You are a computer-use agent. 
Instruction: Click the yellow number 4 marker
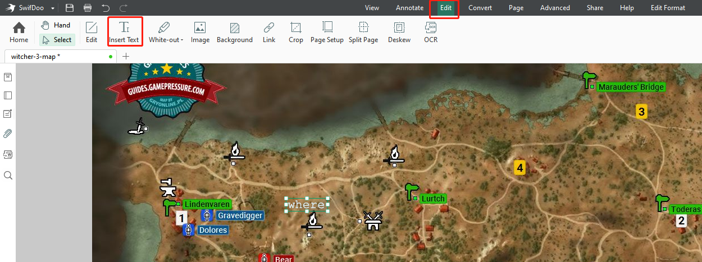[x=520, y=167]
